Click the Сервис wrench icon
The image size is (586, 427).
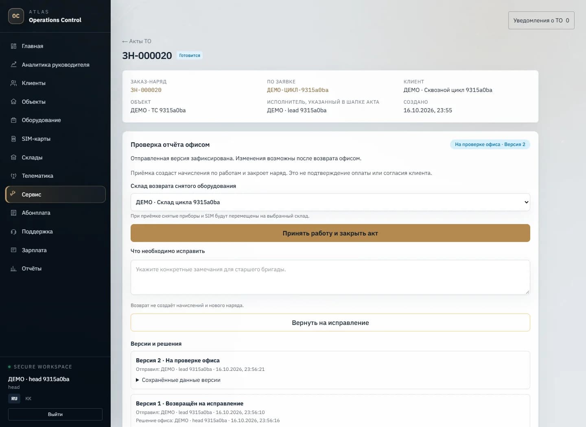click(x=13, y=194)
